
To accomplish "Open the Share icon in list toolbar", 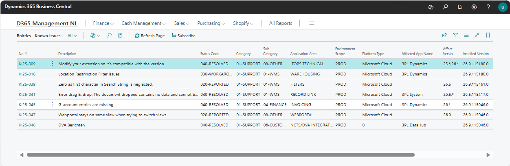I will point(444,35).
